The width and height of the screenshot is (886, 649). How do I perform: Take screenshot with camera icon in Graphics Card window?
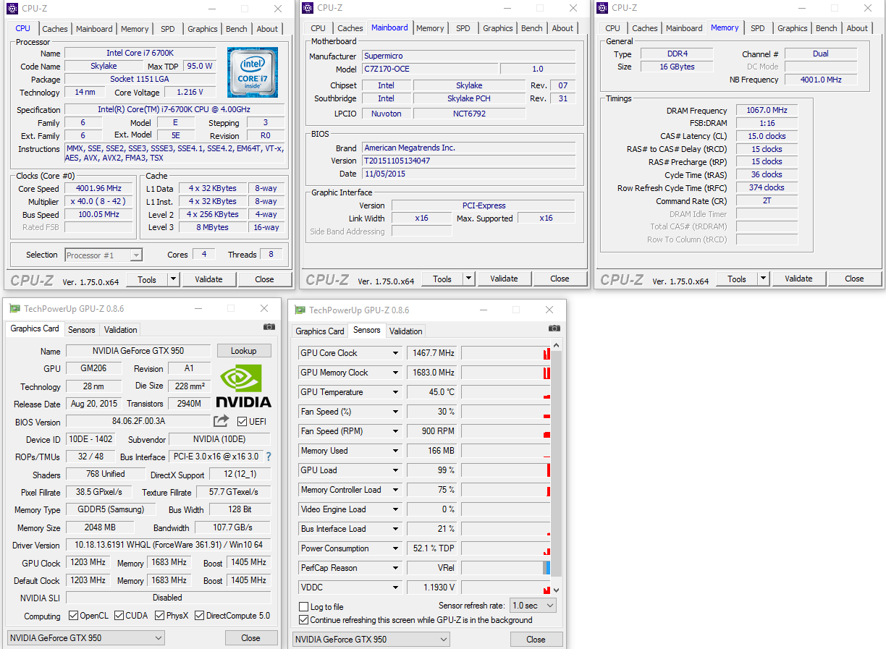click(269, 327)
